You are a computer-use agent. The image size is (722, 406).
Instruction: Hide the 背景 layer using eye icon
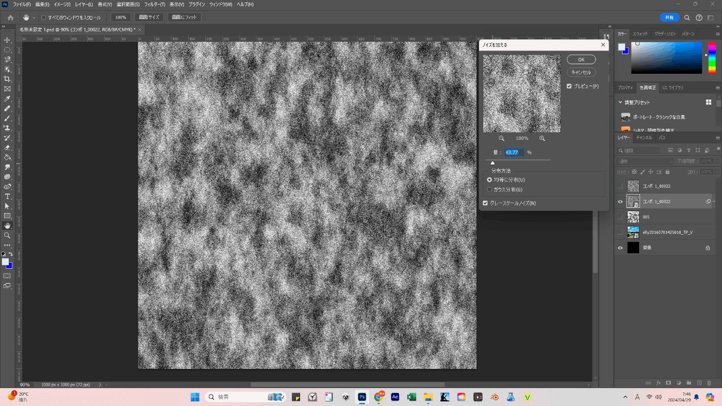(620, 248)
